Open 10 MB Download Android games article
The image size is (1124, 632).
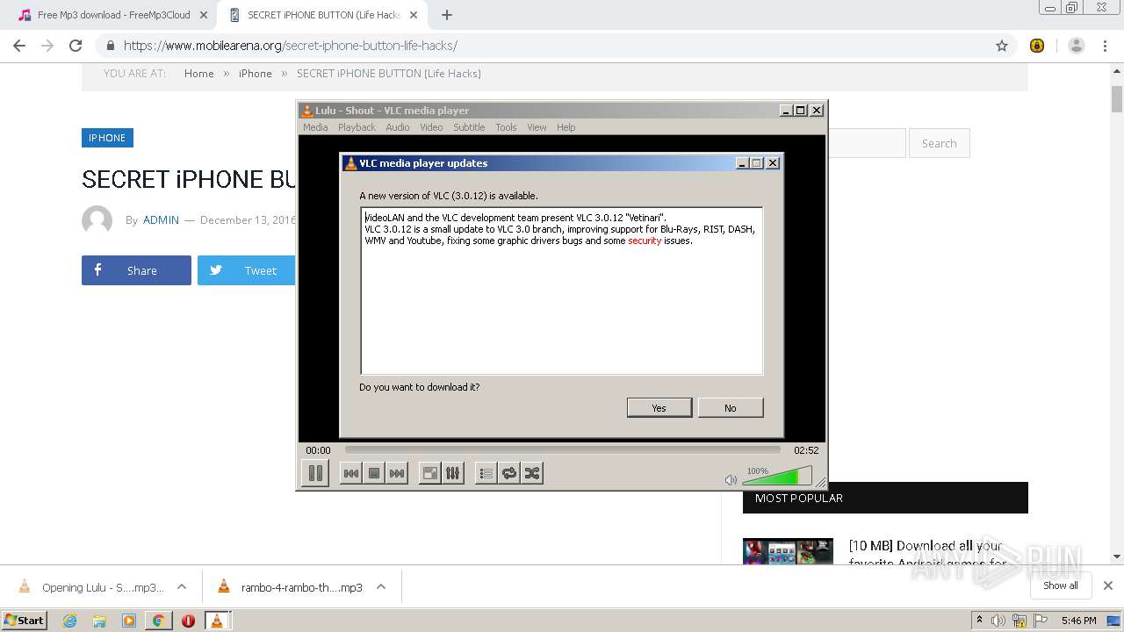point(926,553)
